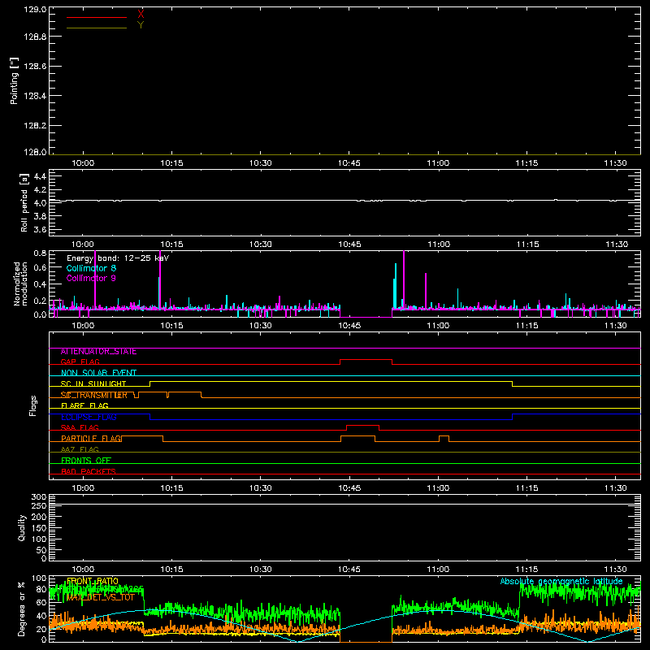Select the red legend line beside X
650x650 pixels.
pos(97,17)
